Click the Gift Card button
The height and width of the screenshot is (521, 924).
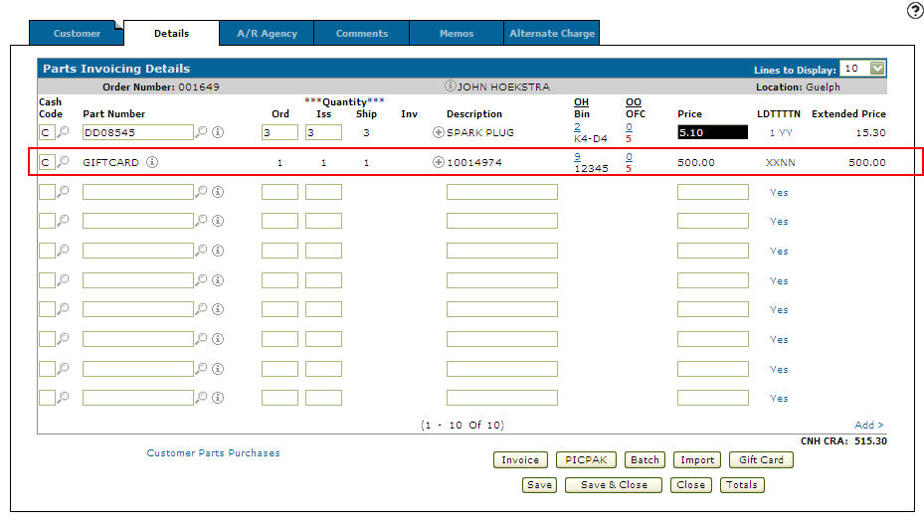pos(761,459)
